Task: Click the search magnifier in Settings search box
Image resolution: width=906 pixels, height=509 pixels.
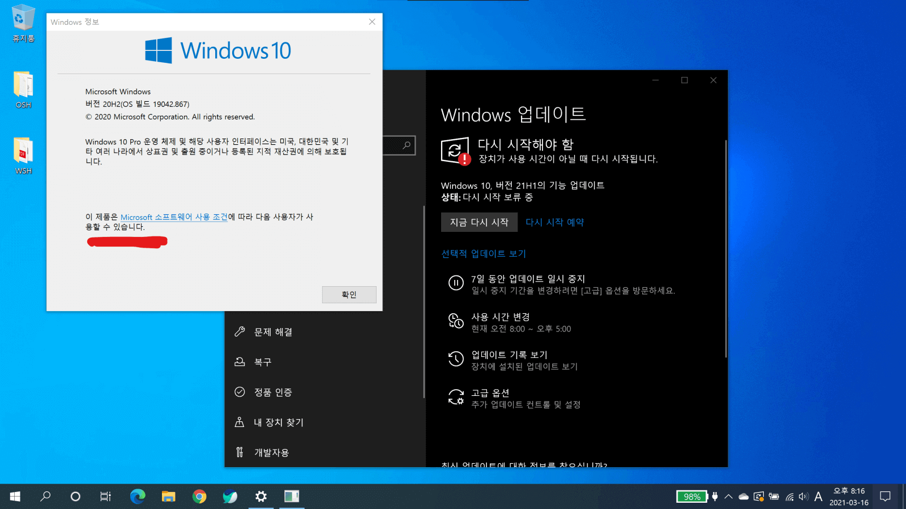Action: (x=407, y=145)
